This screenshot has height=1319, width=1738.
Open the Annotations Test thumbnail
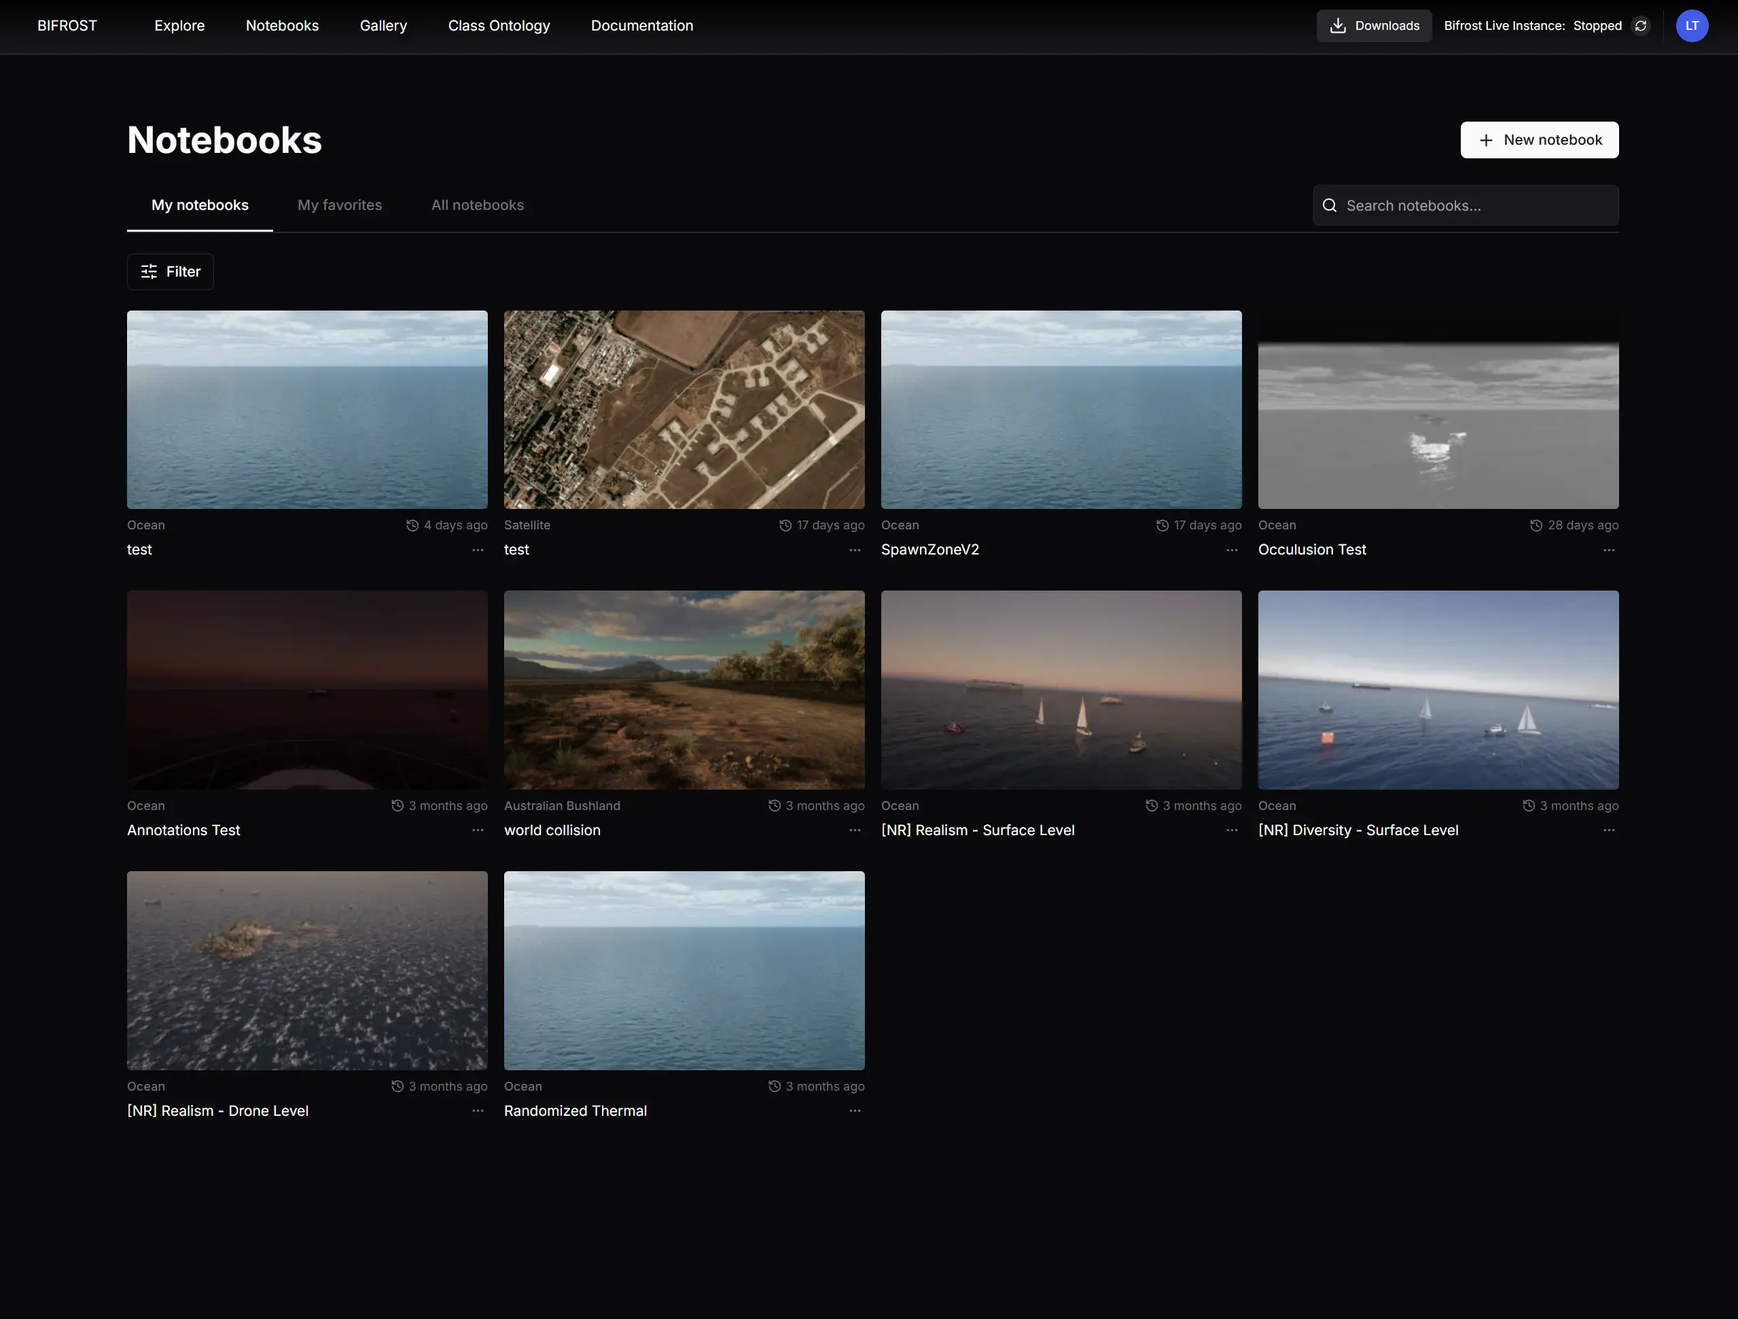[x=307, y=690]
